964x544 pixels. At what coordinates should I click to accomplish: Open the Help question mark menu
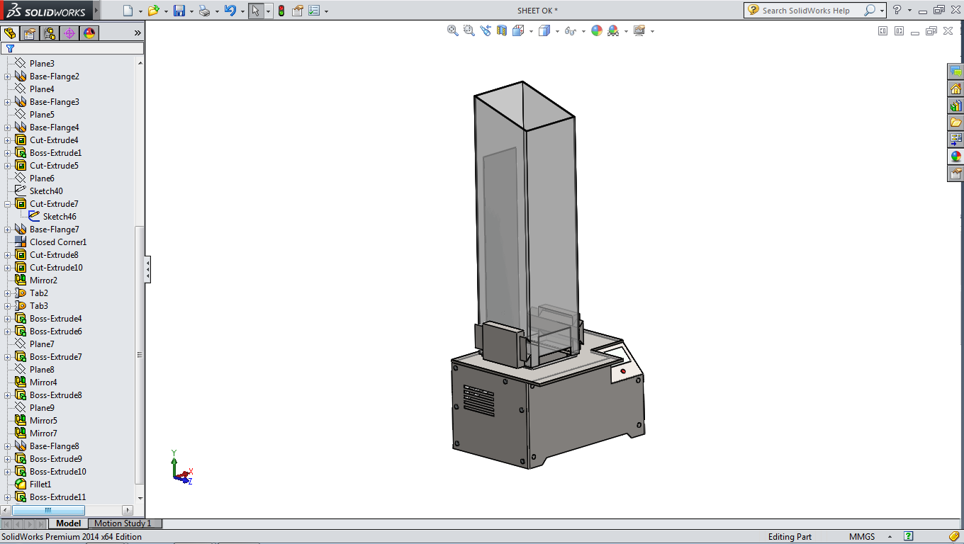[897, 11]
